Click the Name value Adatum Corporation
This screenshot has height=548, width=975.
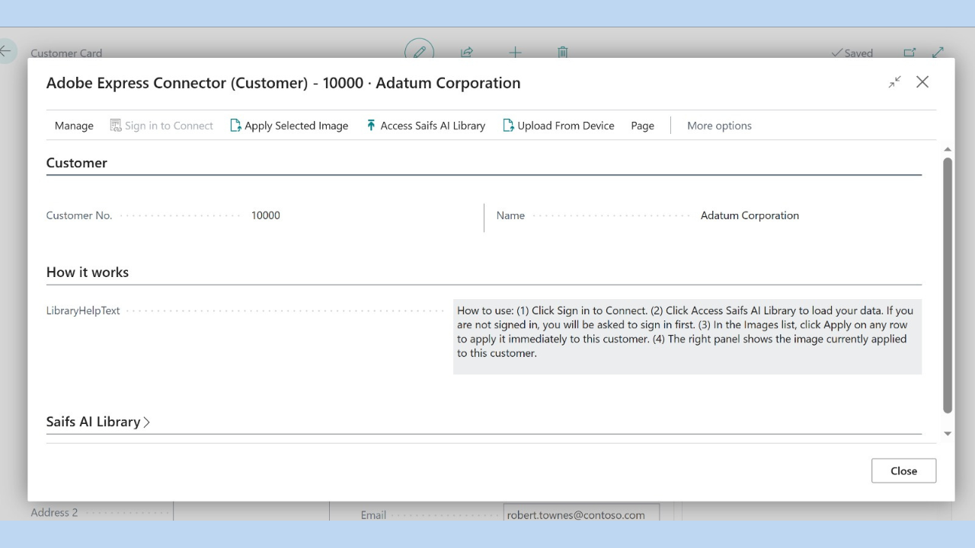point(750,215)
